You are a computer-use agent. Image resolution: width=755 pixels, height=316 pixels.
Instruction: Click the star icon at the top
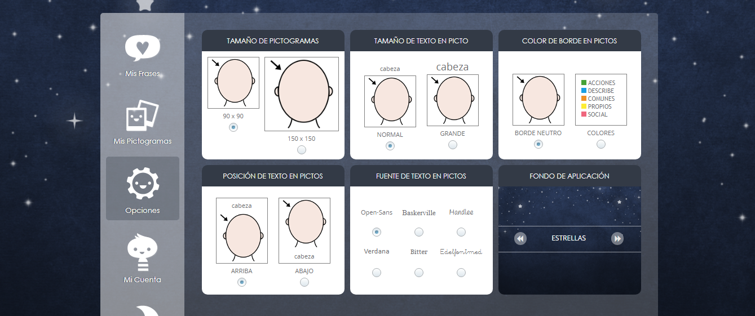tap(145, 5)
